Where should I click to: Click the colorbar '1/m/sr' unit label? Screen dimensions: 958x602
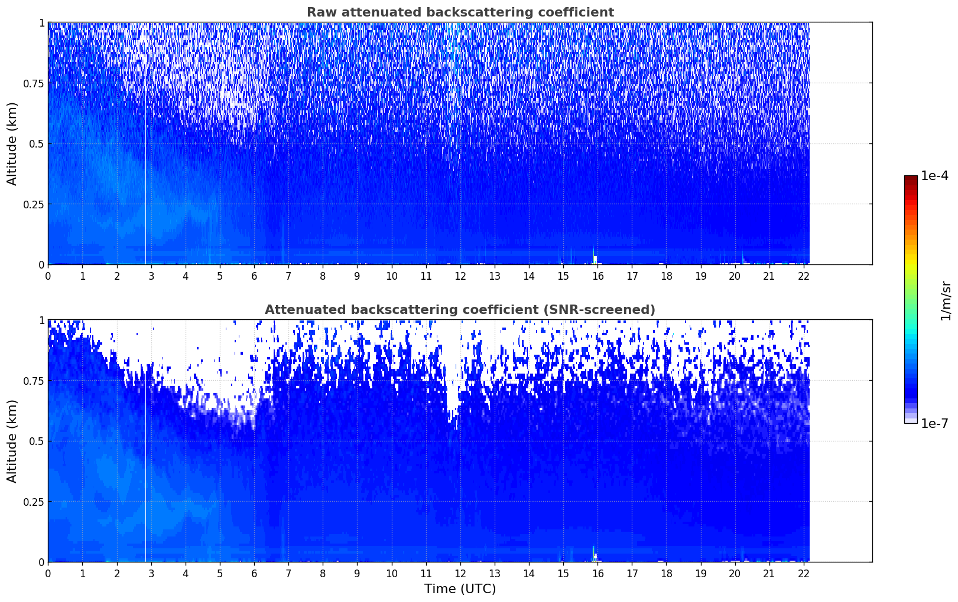(946, 300)
